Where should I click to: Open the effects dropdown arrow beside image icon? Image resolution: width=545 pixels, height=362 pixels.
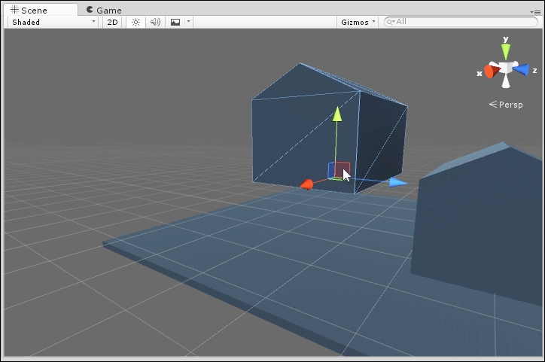click(188, 22)
